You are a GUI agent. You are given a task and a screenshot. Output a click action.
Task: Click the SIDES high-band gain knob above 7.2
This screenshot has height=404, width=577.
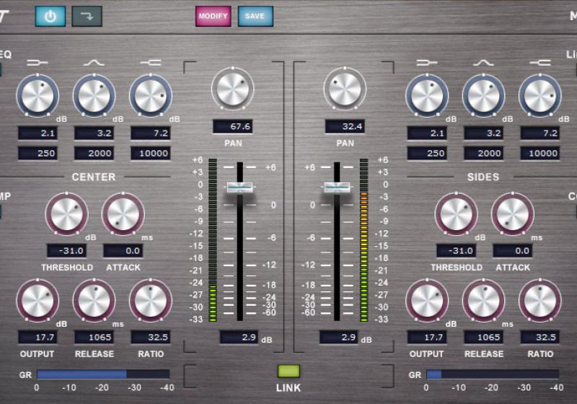pos(539,96)
